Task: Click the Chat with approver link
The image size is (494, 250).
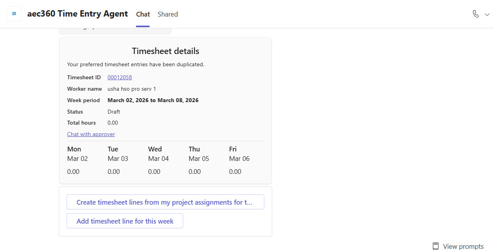Action: [91, 134]
